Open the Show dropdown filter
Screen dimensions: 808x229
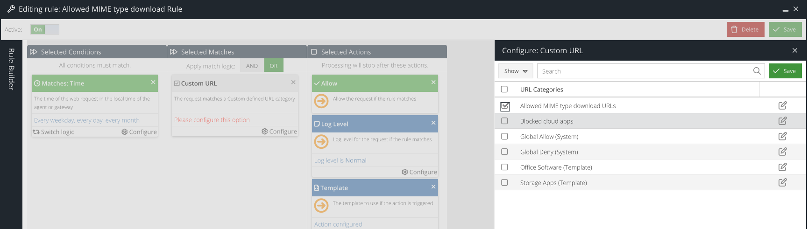516,71
